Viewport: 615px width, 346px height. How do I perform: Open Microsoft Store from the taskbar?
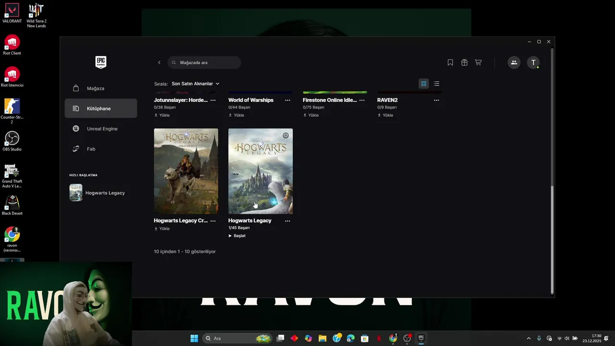[x=365, y=338]
